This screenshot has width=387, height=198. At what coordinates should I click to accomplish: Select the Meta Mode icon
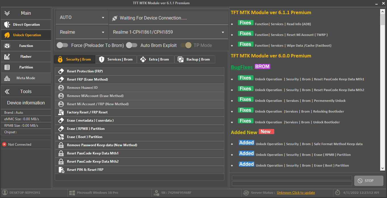pyautogui.click(x=8, y=78)
